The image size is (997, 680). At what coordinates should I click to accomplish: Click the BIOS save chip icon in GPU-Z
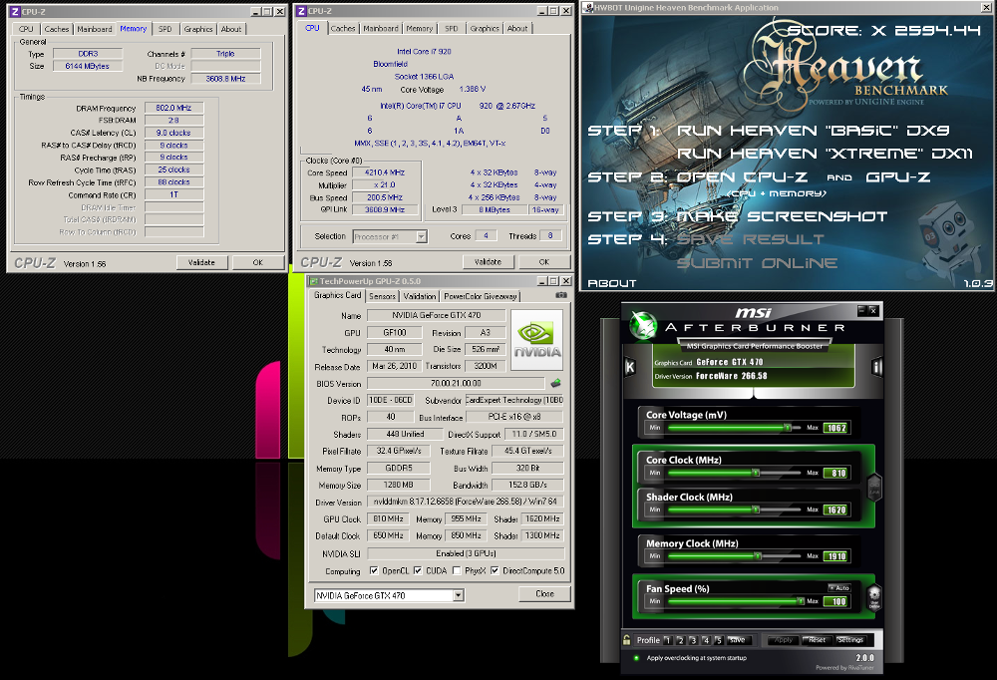click(x=555, y=383)
